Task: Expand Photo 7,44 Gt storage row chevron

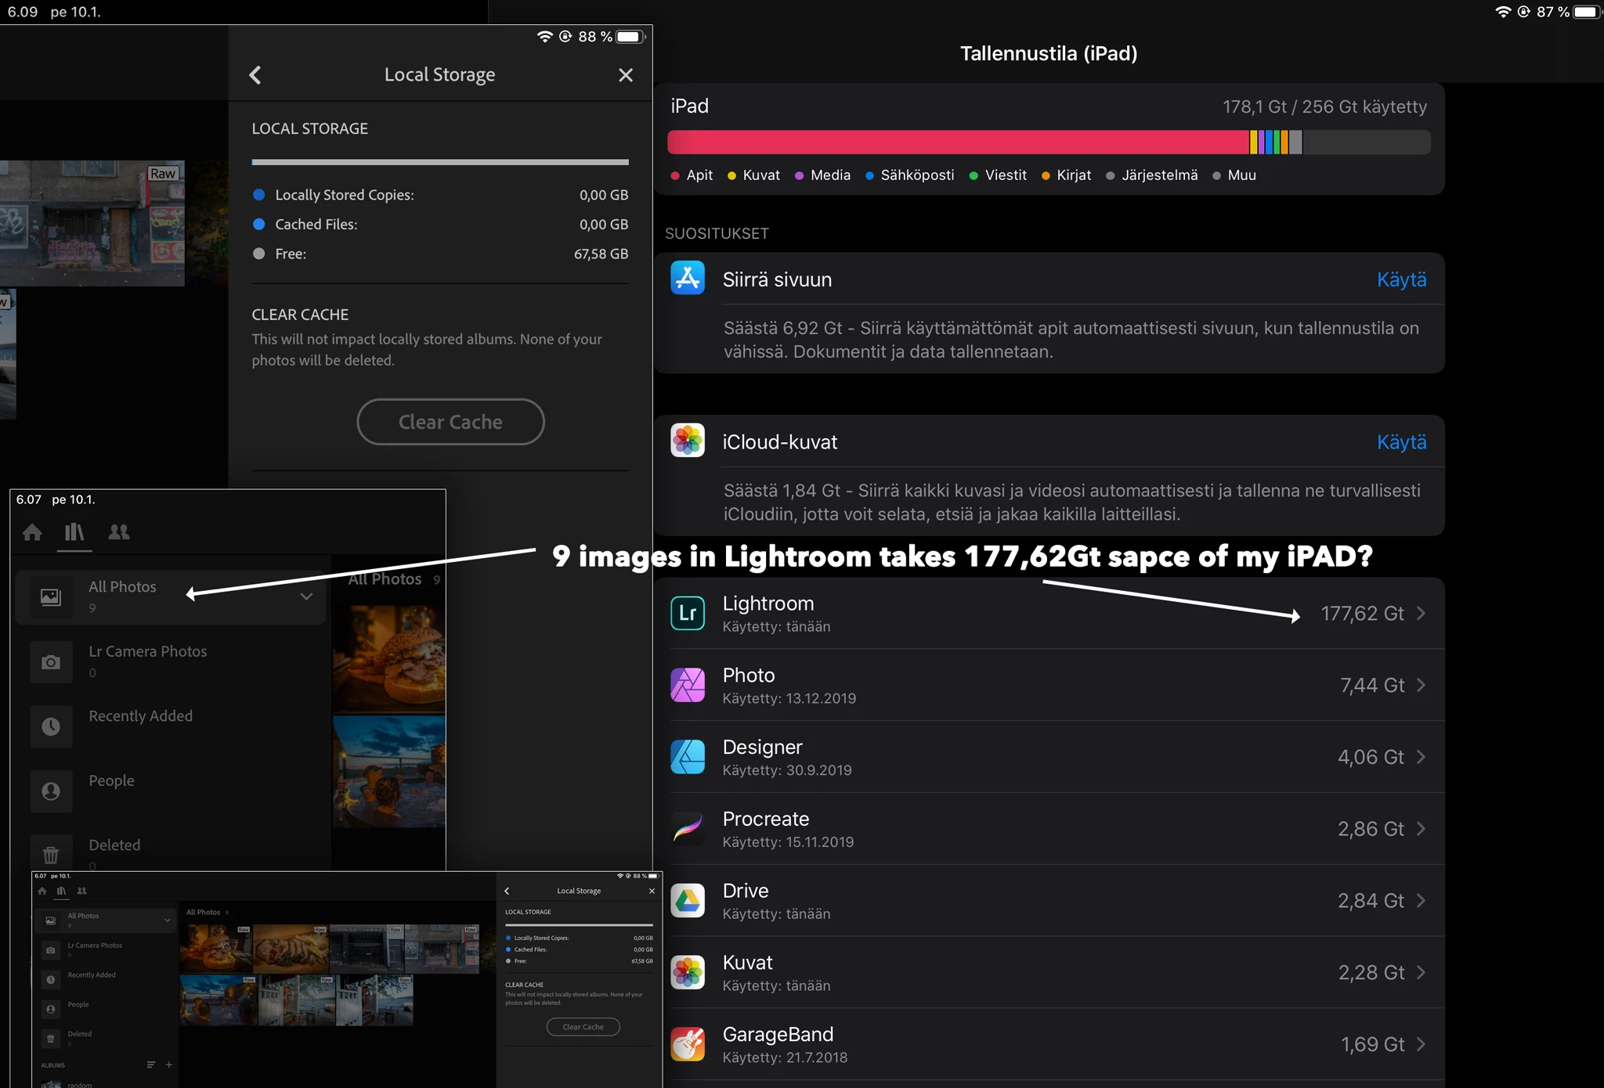Action: point(1421,686)
